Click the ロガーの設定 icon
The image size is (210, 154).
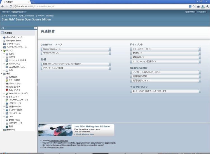(x=7, y=80)
